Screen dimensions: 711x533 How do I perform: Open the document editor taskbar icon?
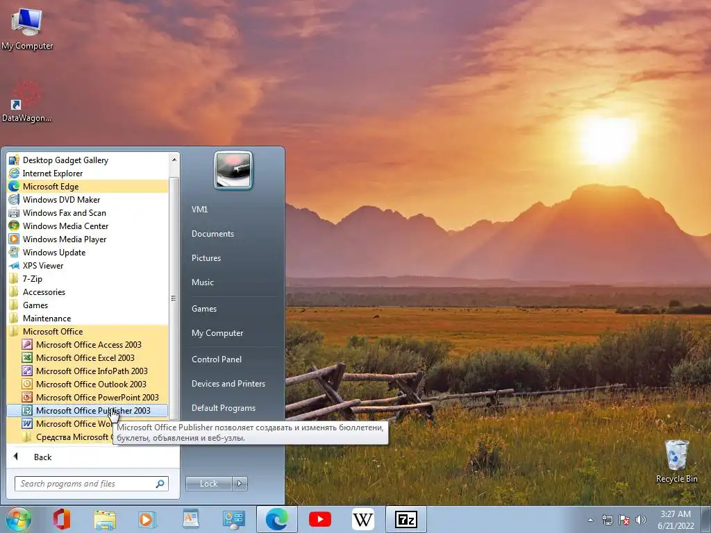point(191,519)
